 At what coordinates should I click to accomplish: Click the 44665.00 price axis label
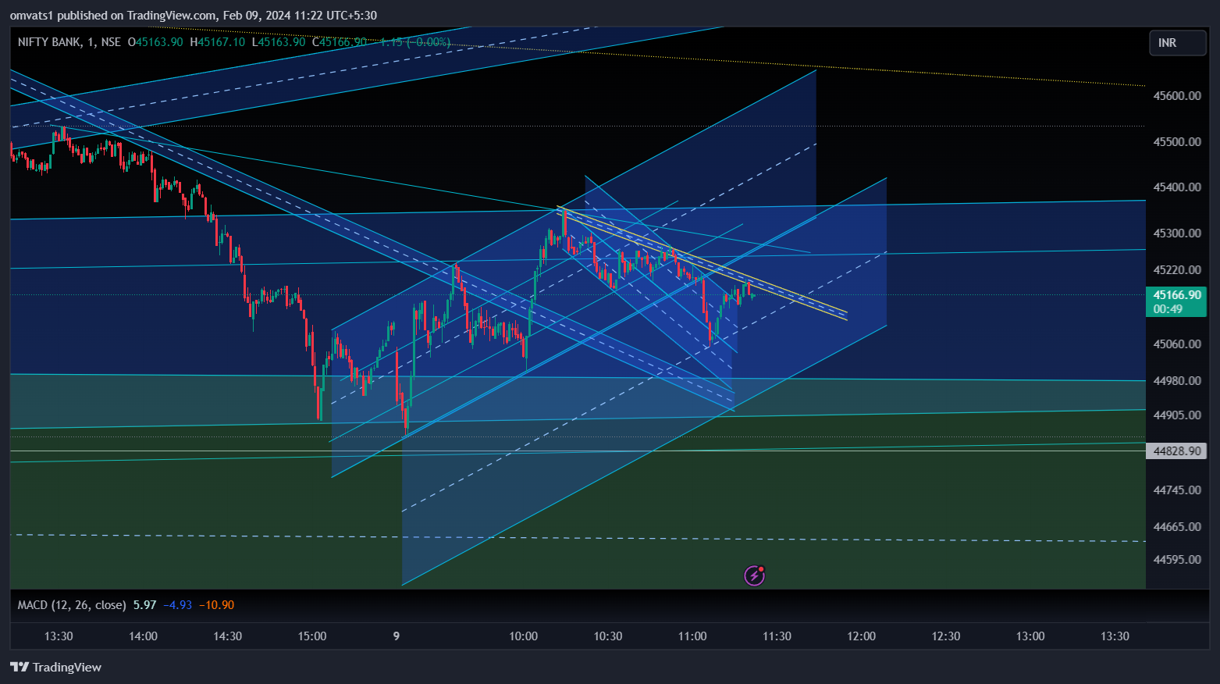[1176, 527]
